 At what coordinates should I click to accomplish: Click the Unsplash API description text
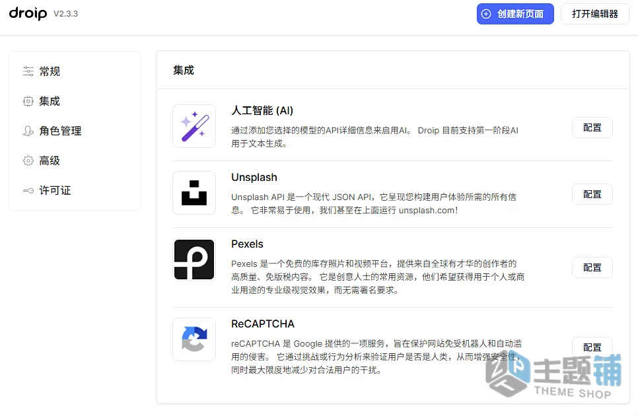[374, 204]
